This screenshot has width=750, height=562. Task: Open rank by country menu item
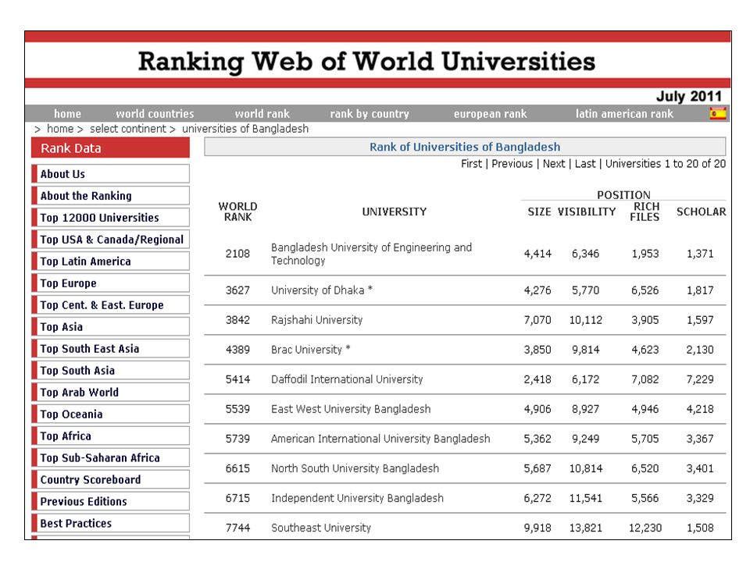coord(370,114)
